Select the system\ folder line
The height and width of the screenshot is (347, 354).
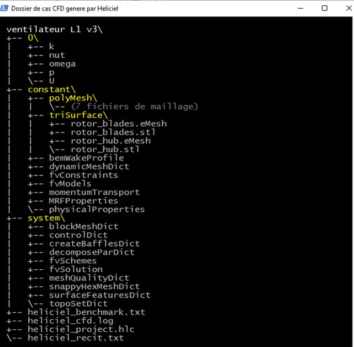[46, 218]
